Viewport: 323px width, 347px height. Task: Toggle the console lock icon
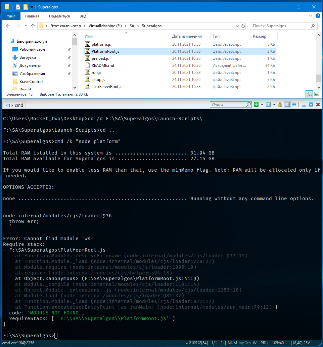point(280,105)
